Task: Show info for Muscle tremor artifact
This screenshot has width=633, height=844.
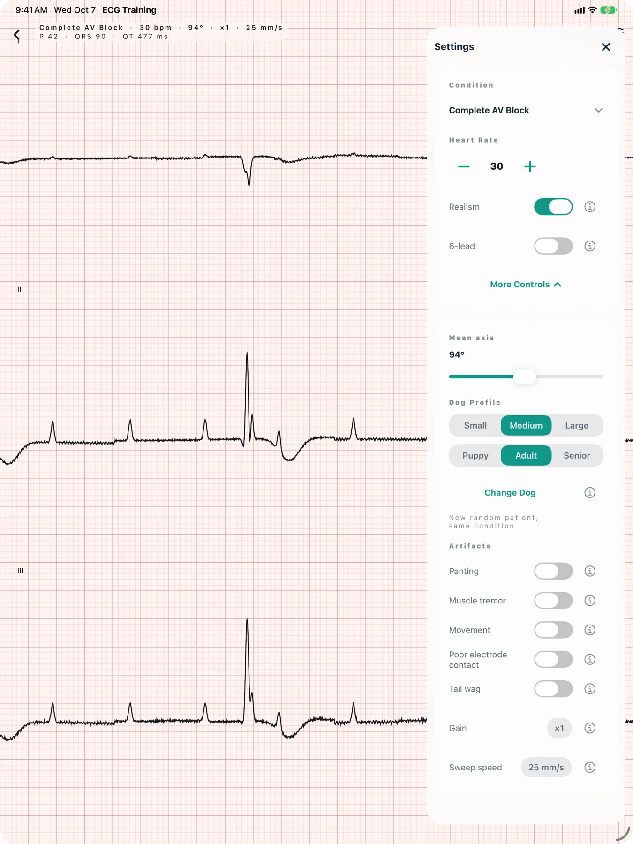Action: (590, 601)
